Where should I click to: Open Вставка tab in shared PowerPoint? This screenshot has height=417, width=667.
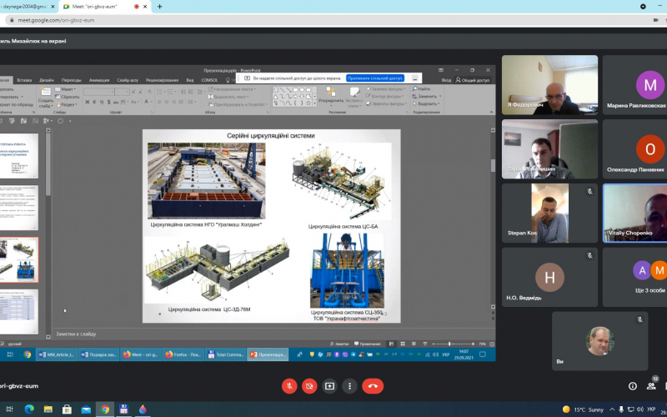[x=24, y=80]
